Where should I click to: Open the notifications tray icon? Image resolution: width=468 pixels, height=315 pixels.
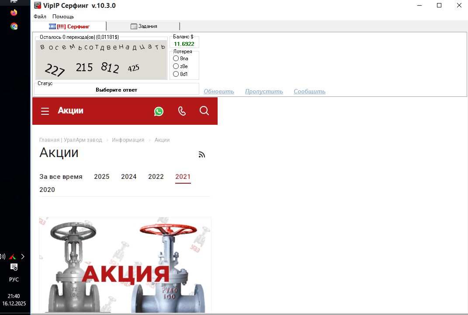[x=14, y=267]
